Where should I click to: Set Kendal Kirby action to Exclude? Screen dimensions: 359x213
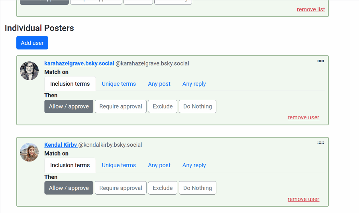[163, 188]
